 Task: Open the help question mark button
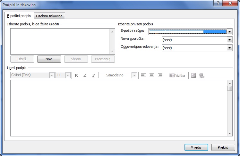pyautogui.click(x=218, y=3)
